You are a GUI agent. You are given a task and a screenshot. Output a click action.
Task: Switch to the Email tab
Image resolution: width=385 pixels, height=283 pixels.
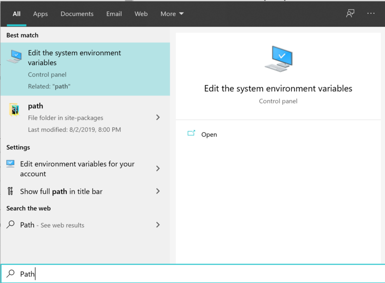coord(114,14)
